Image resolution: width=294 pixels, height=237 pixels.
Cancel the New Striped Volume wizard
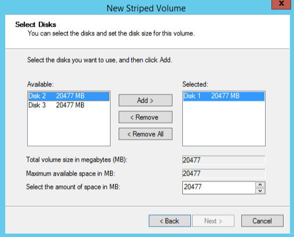click(262, 221)
